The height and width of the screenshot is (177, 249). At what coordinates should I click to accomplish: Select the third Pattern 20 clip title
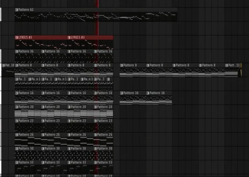[78, 107]
